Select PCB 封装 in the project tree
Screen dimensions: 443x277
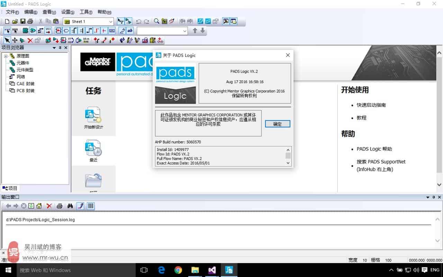26,91
